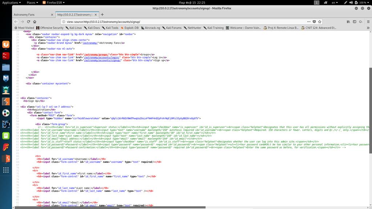Open Firefox hamburger menu
This screenshot has height=209, width=372.
click(x=368, y=21)
